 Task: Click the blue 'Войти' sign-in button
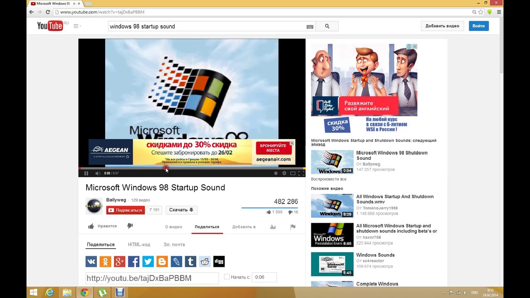479,26
